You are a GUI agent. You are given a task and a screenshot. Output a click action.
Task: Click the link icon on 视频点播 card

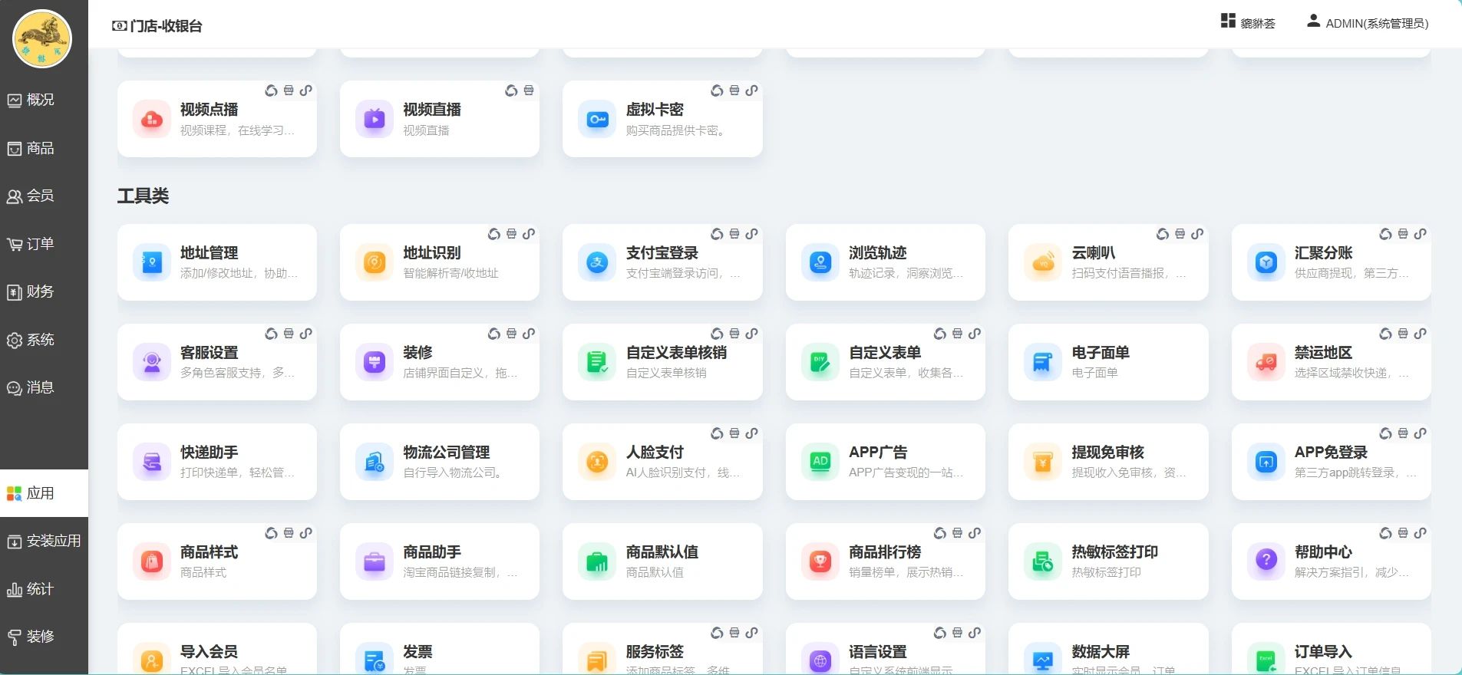(306, 91)
